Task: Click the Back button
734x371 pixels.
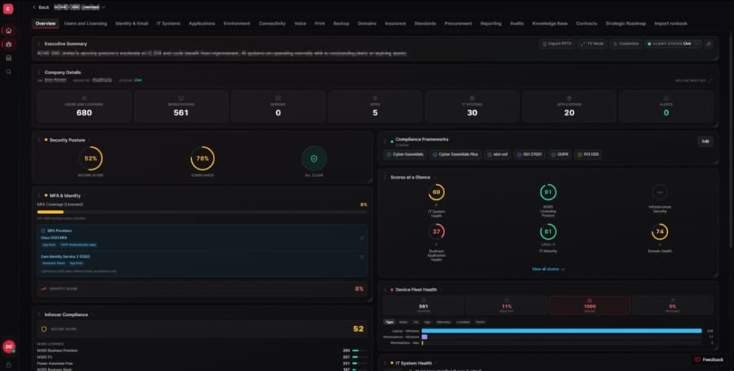Action: [x=41, y=7]
